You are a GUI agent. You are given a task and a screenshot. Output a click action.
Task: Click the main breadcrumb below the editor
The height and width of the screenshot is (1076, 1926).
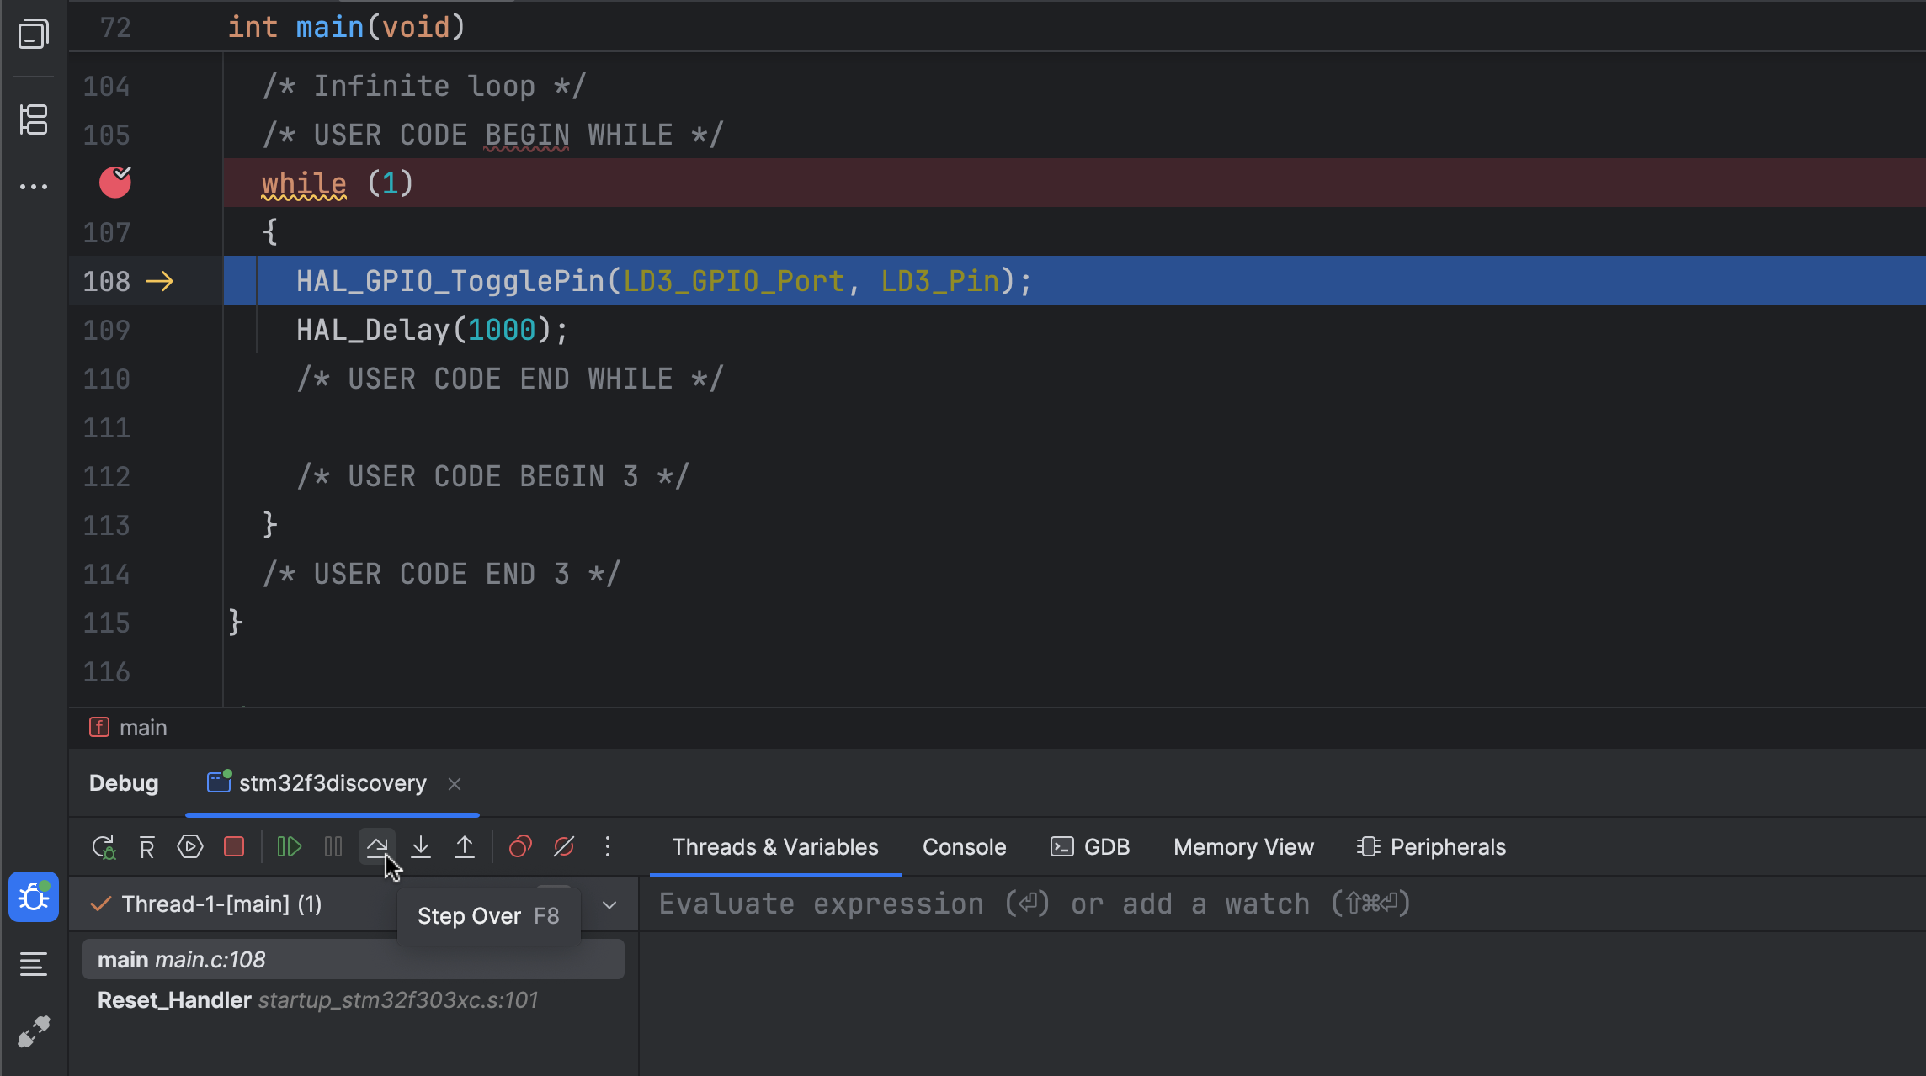point(142,727)
